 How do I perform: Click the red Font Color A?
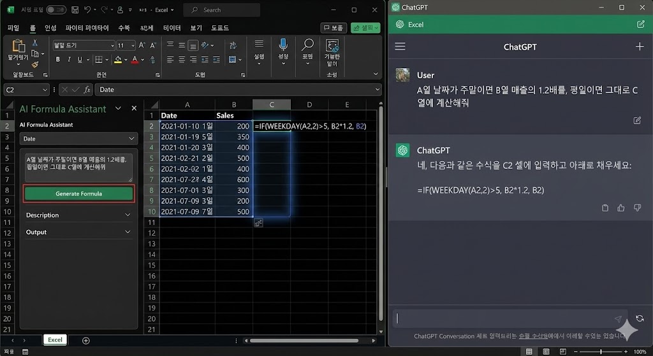tap(135, 59)
